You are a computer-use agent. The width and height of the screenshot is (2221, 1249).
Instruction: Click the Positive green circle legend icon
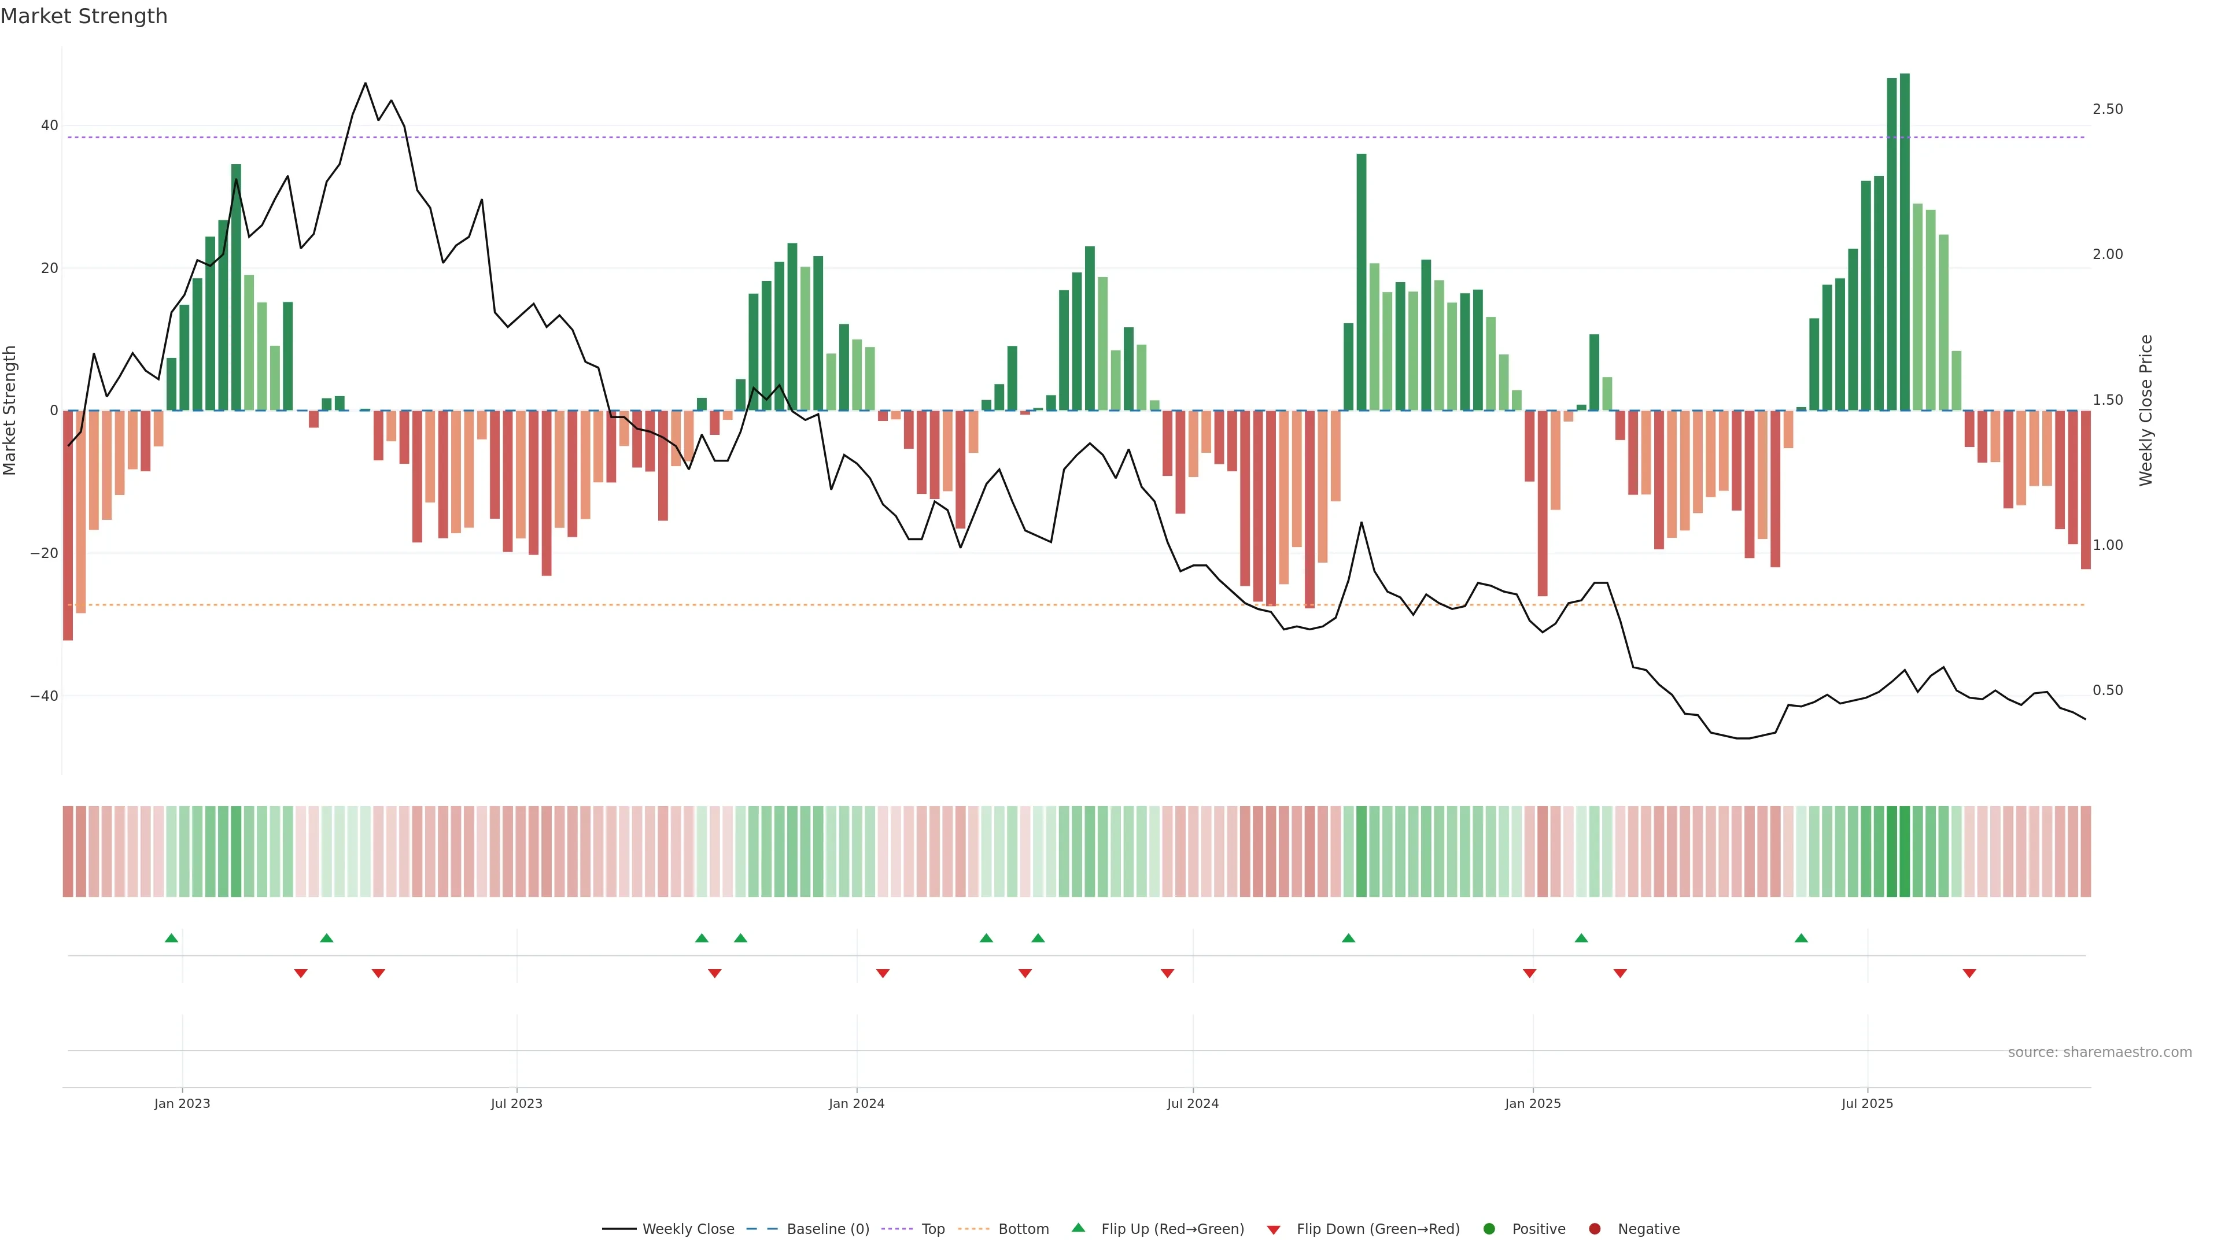[1489, 1229]
